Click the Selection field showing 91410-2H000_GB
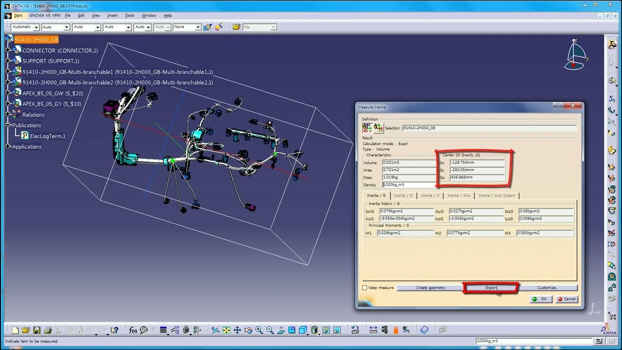Image resolution: width=622 pixels, height=350 pixels. pyautogui.click(x=489, y=128)
